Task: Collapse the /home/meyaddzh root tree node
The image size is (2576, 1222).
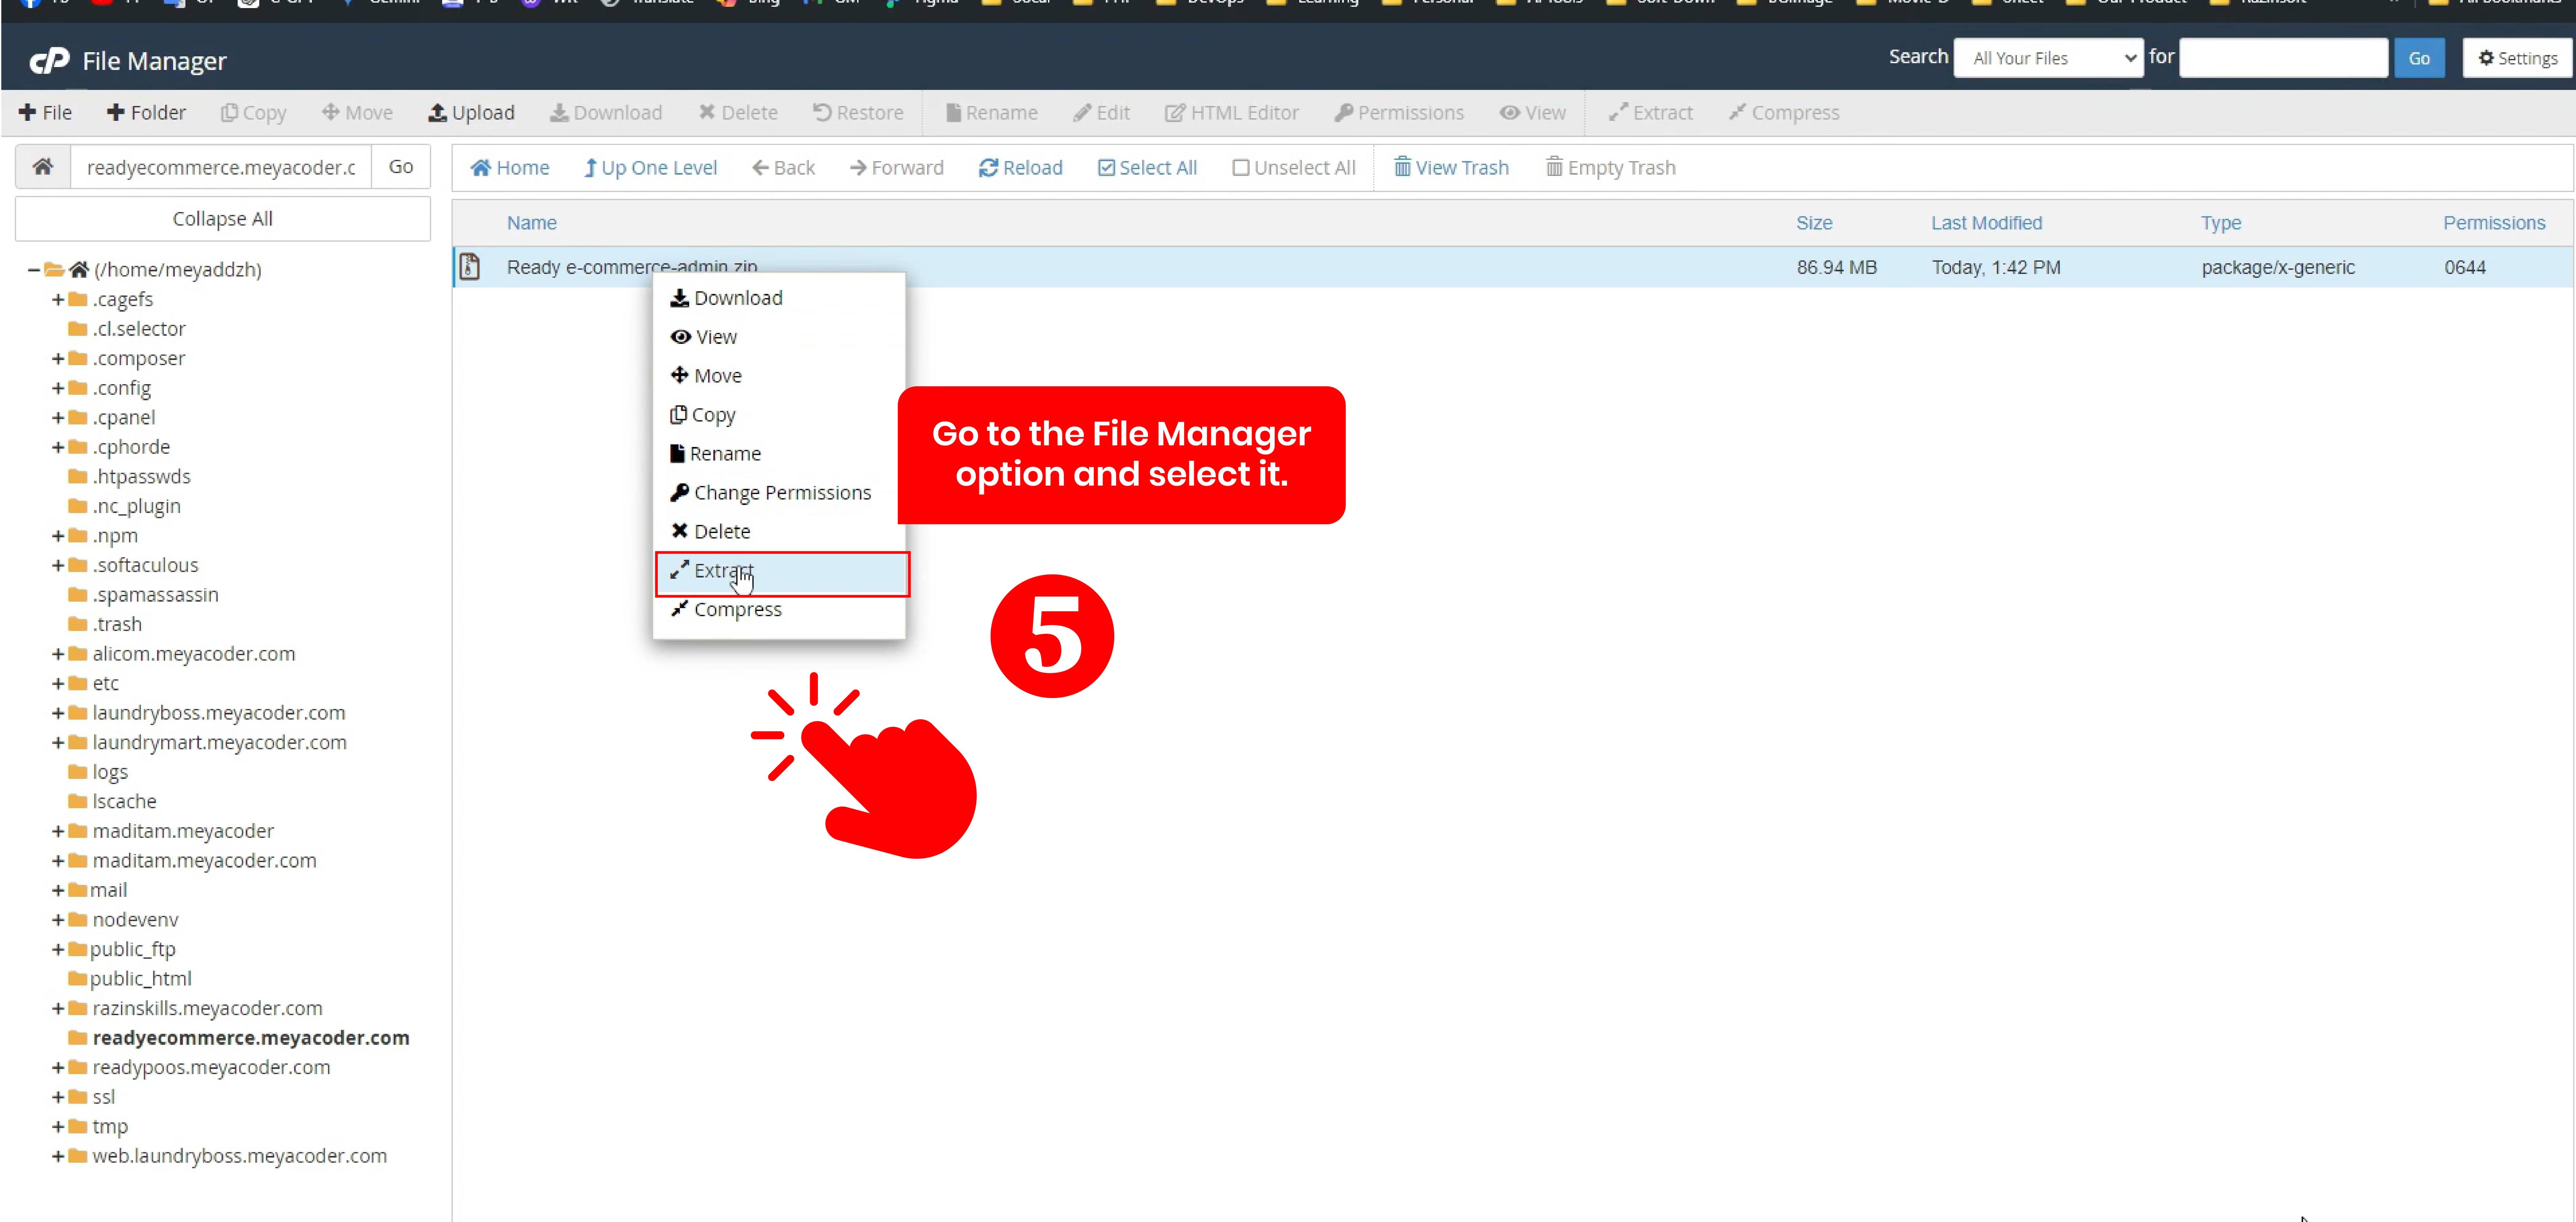Action: (x=34, y=270)
